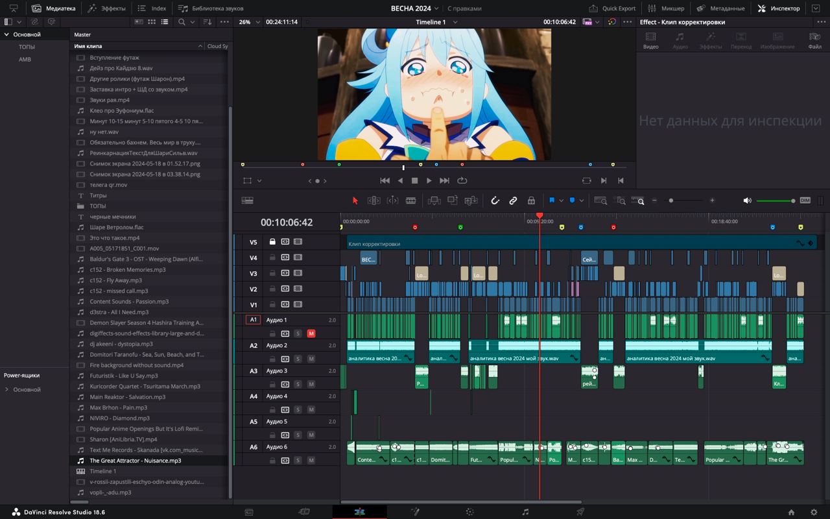Unmute Audio 1 with red M button
The width and height of the screenshot is (830, 519).
click(x=311, y=333)
